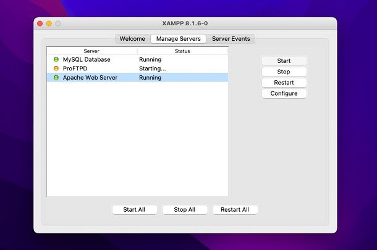Click the orange status icon beside ProFTPD

56,69
